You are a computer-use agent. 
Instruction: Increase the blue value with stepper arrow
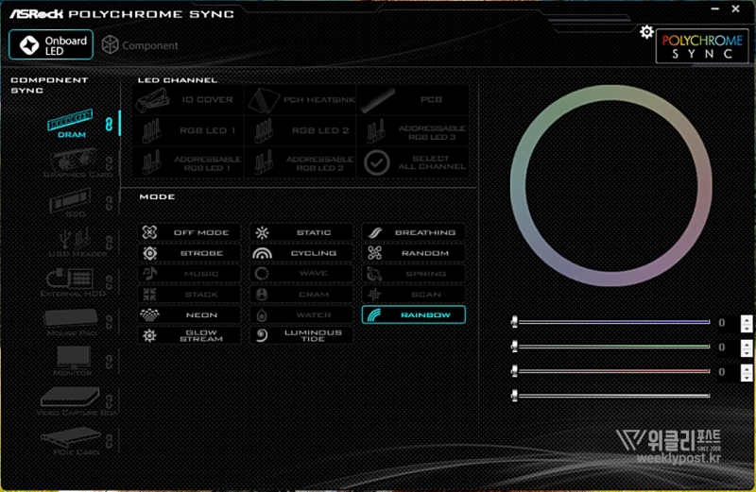point(747,319)
